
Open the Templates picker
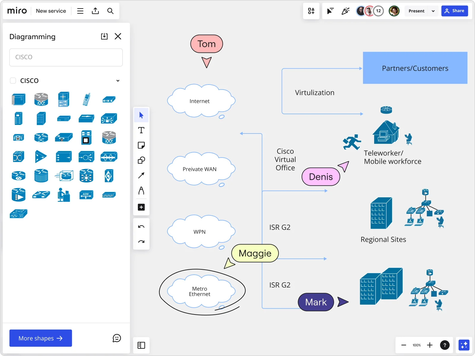click(x=311, y=11)
